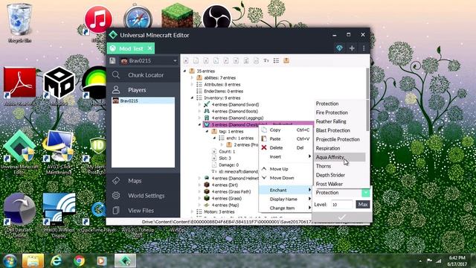Viewport: 476px width, 268px height.
Task: Open the Brav0215 player dropdown
Action: 149,61
